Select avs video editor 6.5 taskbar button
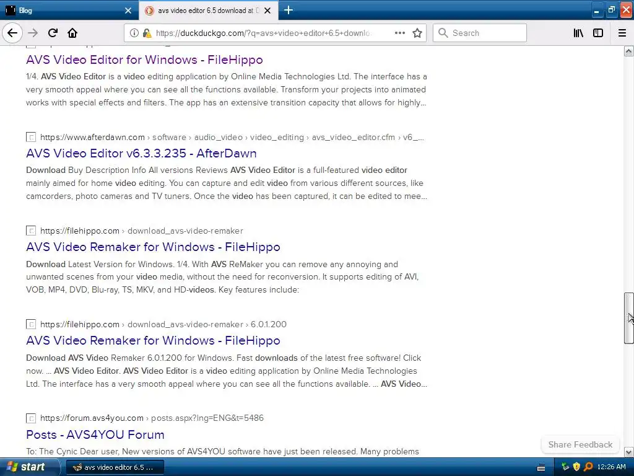This screenshot has height=476, width=634. click(x=115, y=467)
